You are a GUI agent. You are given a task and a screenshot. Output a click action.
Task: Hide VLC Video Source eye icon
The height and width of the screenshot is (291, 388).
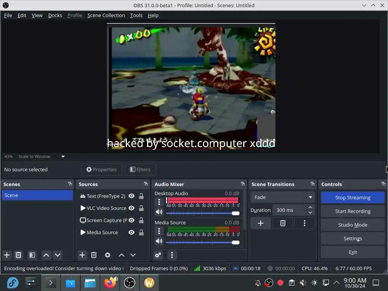tap(131, 208)
